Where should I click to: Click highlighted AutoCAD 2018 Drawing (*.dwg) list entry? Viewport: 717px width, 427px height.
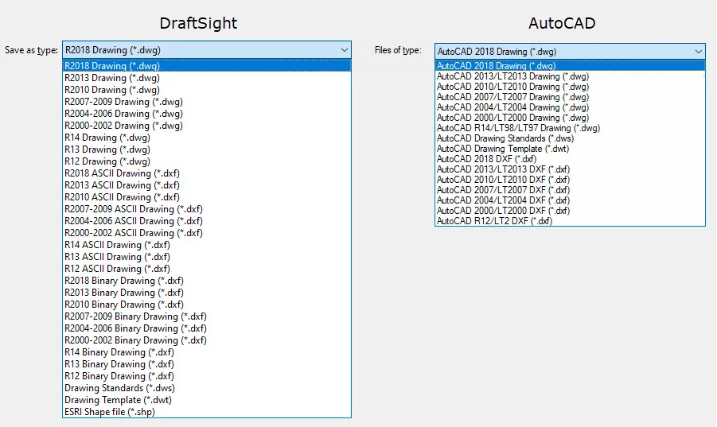point(496,66)
